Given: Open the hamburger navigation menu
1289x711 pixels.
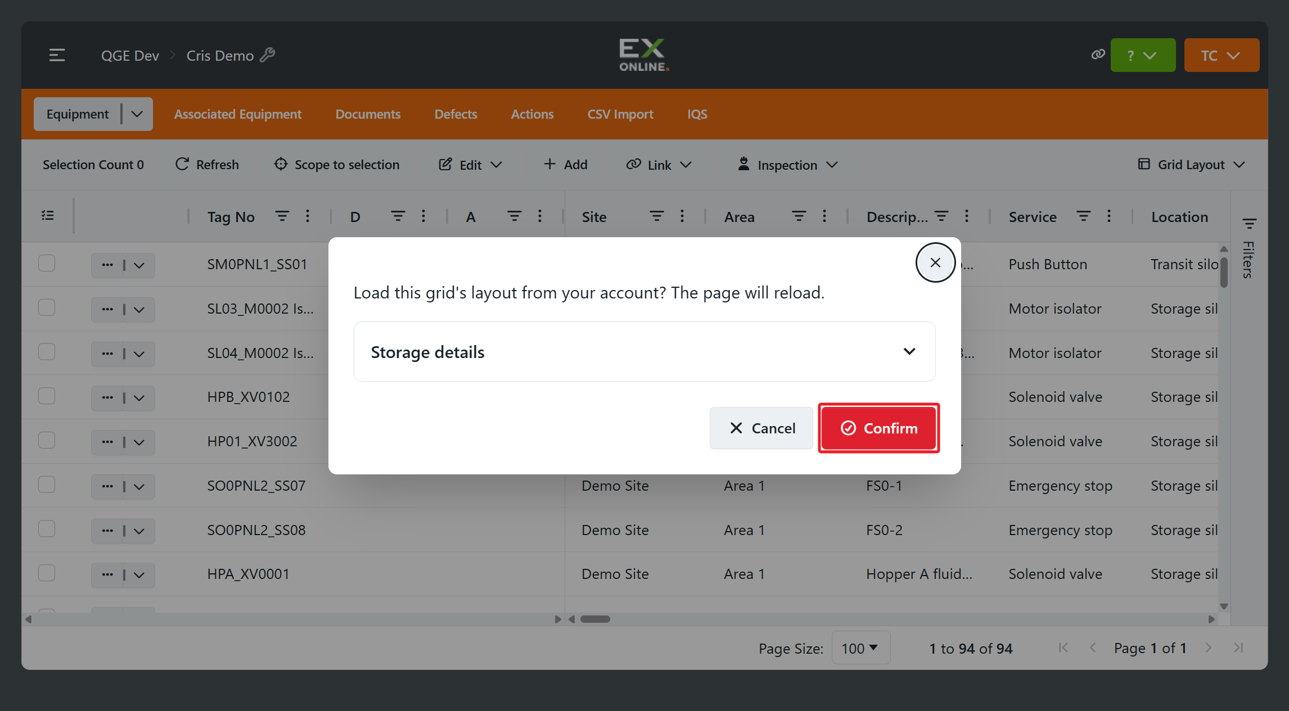Looking at the screenshot, I should (57, 55).
